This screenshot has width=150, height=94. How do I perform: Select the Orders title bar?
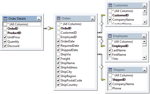[x=75, y=18]
